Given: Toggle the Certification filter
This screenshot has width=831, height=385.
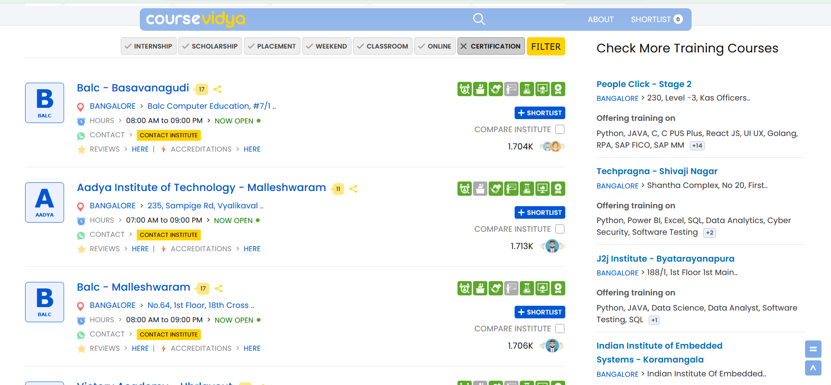Looking at the screenshot, I should coord(491,46).
